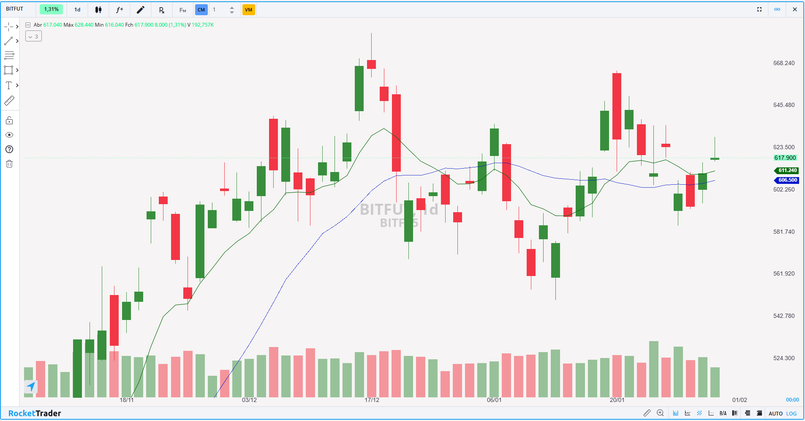Expand the indicators dropdown labeled 3
Image resolution: width=805 pixels, height=421 pixels.
point(33,36)
